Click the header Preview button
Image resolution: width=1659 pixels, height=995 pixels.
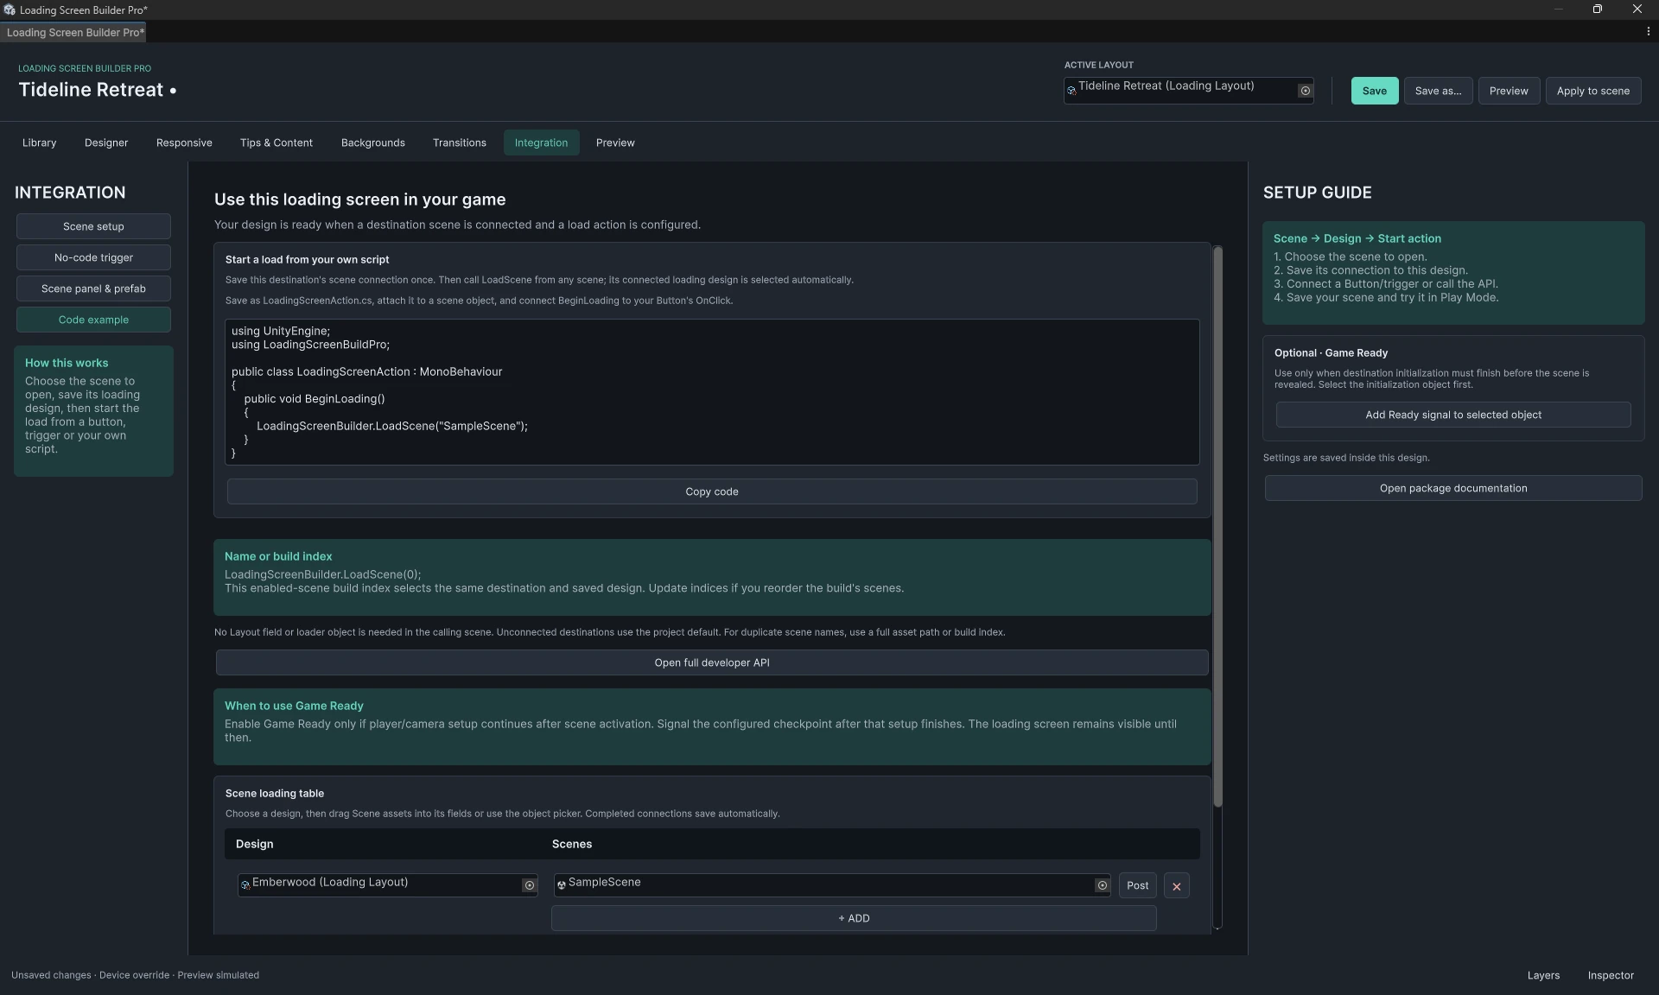1509,91
